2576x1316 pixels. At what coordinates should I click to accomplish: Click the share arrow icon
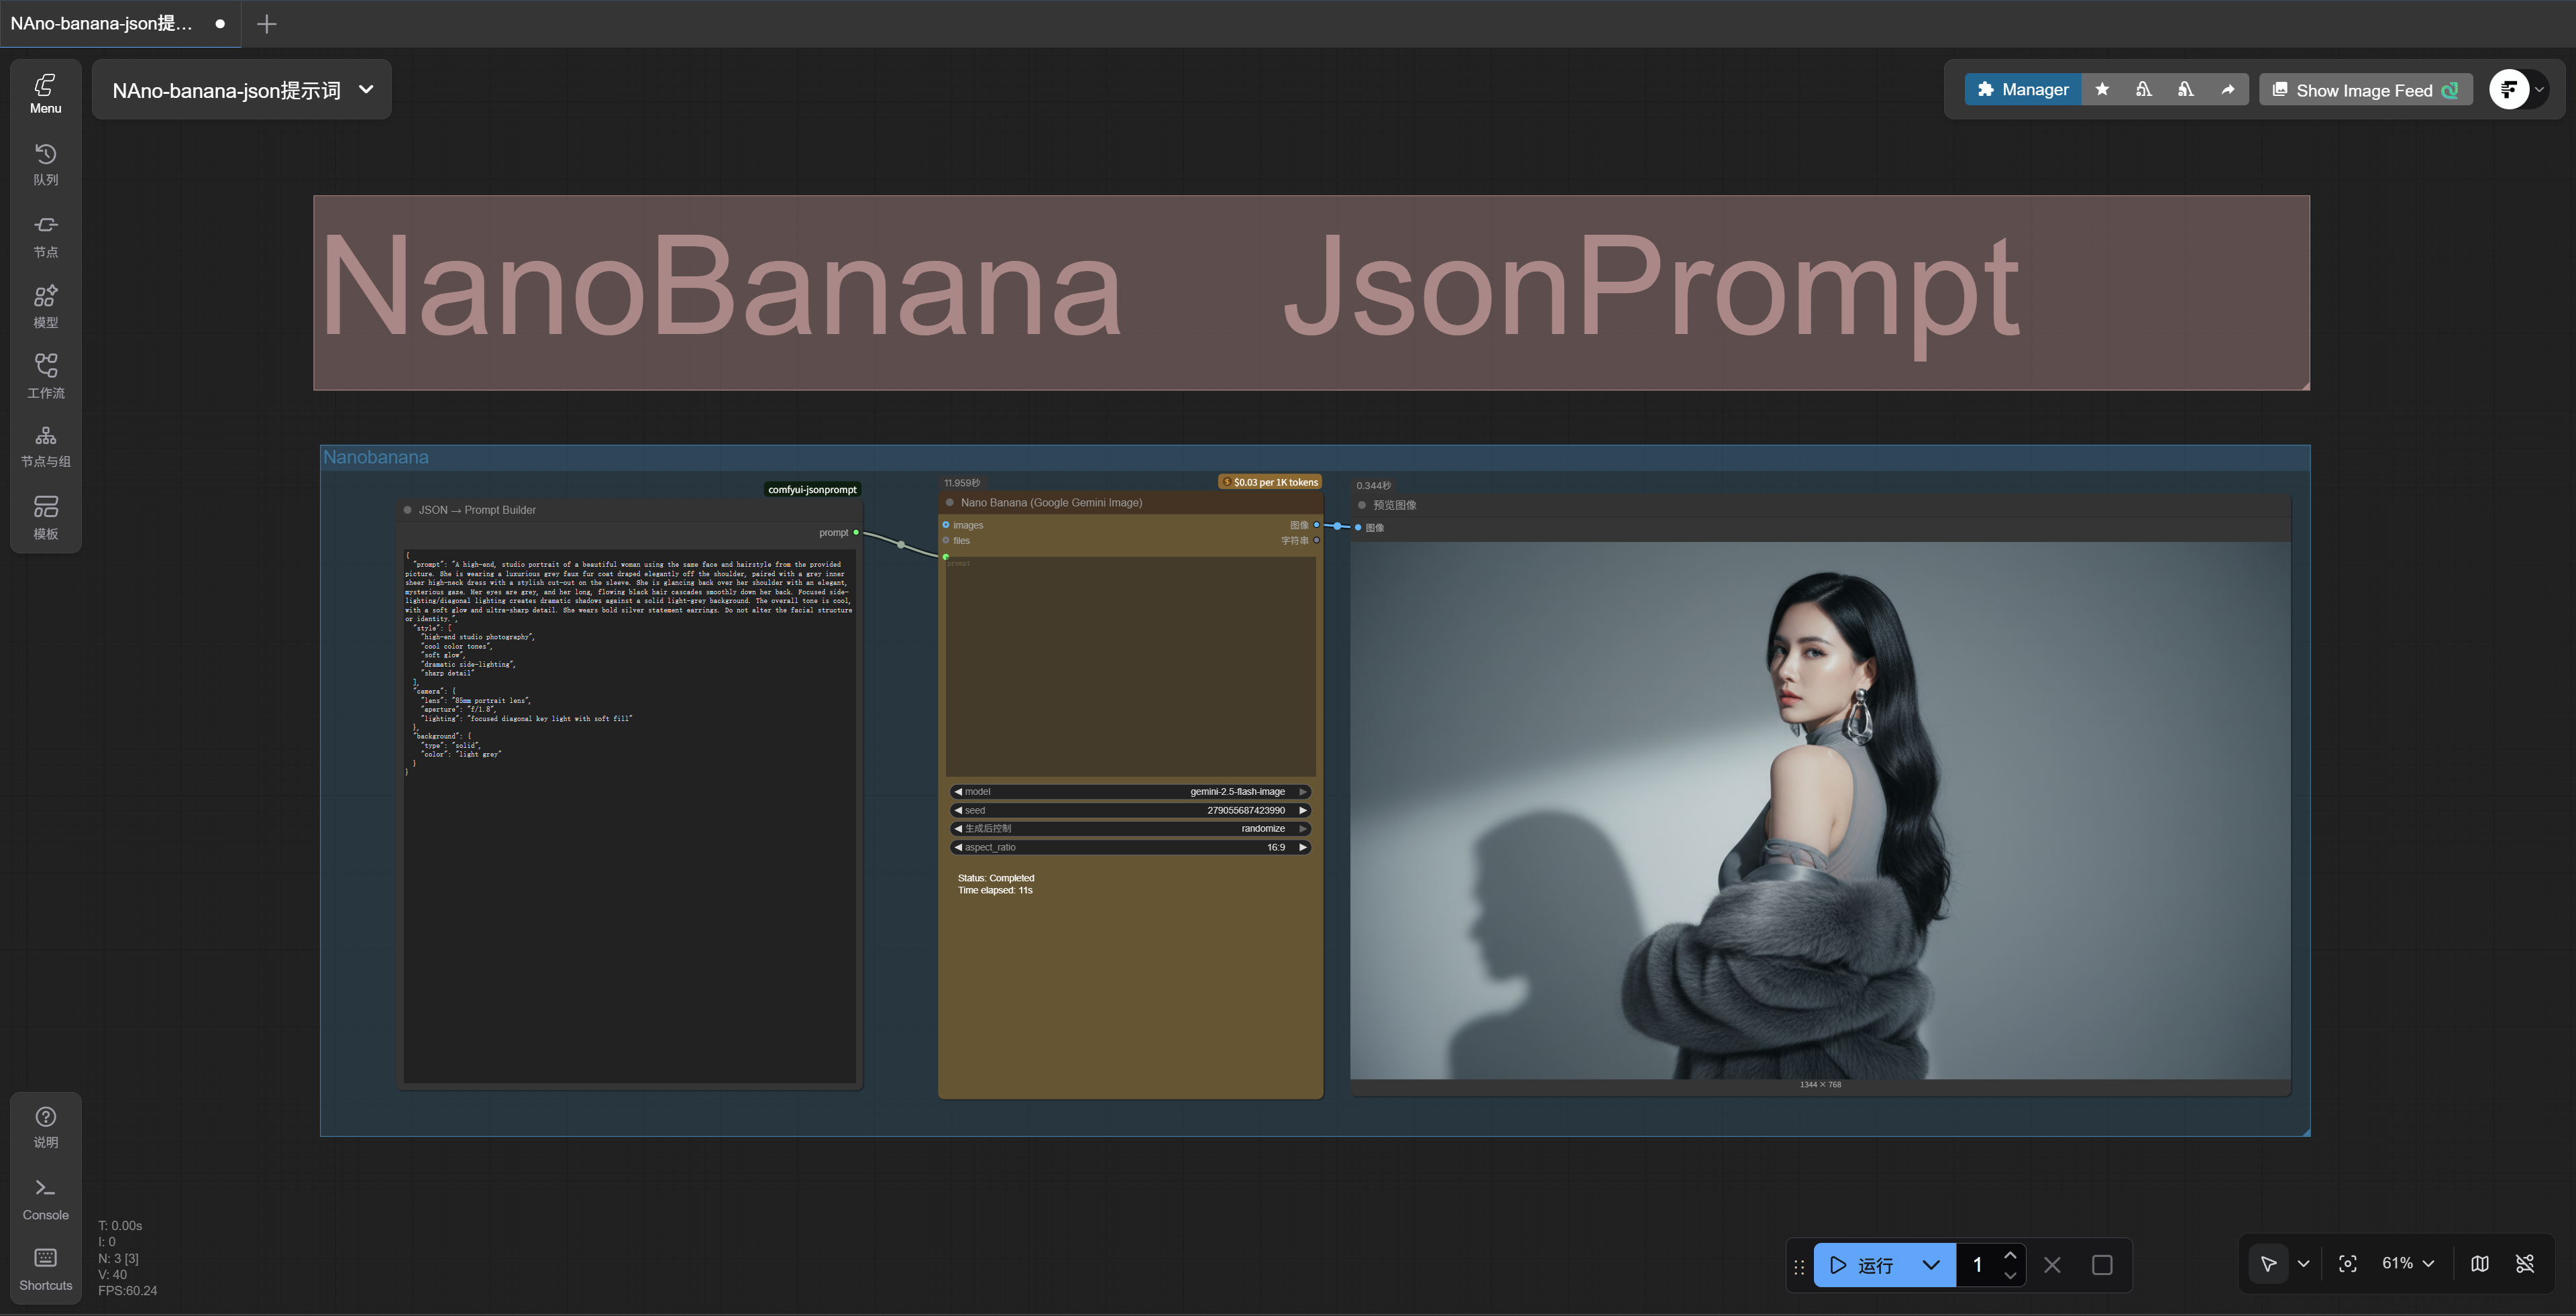2228,90
